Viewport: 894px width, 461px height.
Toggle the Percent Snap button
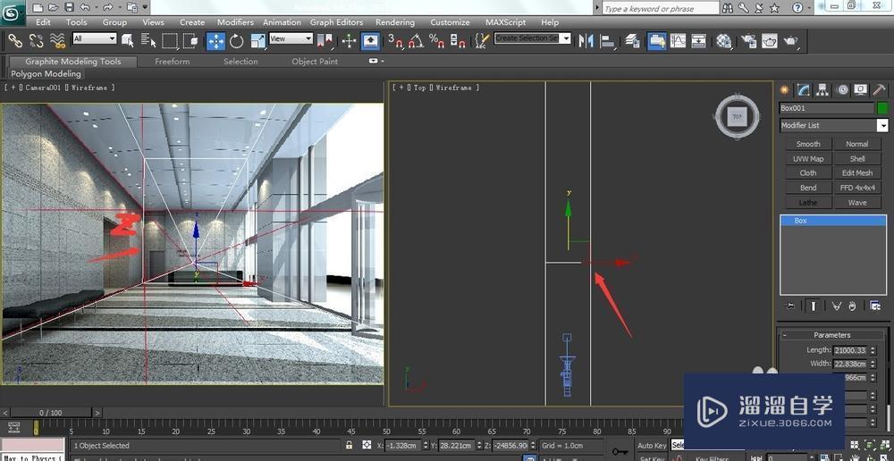pyautogui.click(x=437, y=40)
